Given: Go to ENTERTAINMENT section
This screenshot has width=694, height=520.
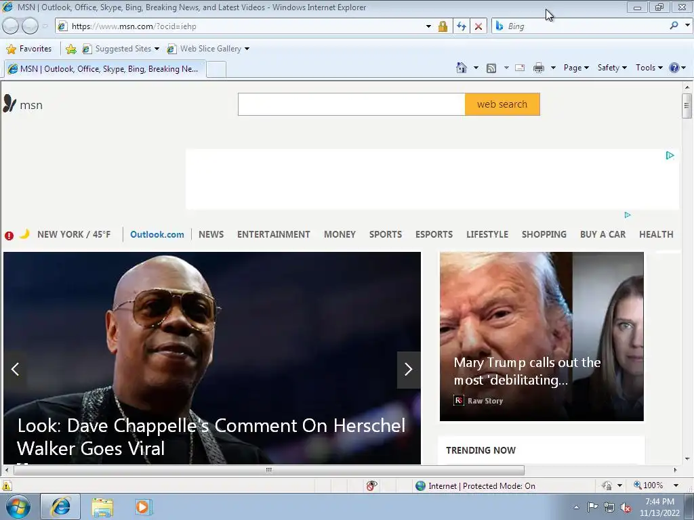Looking at the screenshot, I should coord(274,234).
